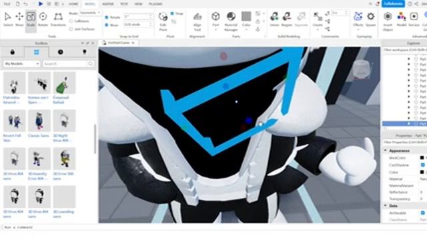This screenshot has height=240, width=427.
Task: Click the Create constraint icon
Action: 318,19
